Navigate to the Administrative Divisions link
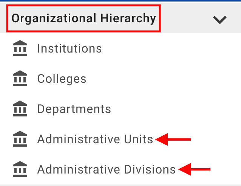The image size is (241, 186). [x=106, y=169]
